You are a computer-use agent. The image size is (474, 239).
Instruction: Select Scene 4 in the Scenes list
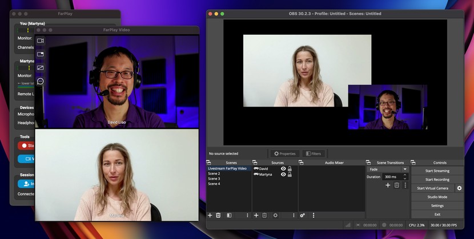click(229, 184)
